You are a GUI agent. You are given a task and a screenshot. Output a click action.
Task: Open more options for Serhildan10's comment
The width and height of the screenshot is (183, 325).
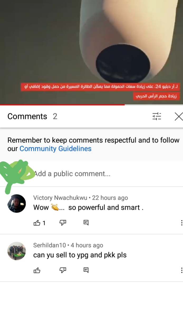pyautogui.click(x=181, y=270)
